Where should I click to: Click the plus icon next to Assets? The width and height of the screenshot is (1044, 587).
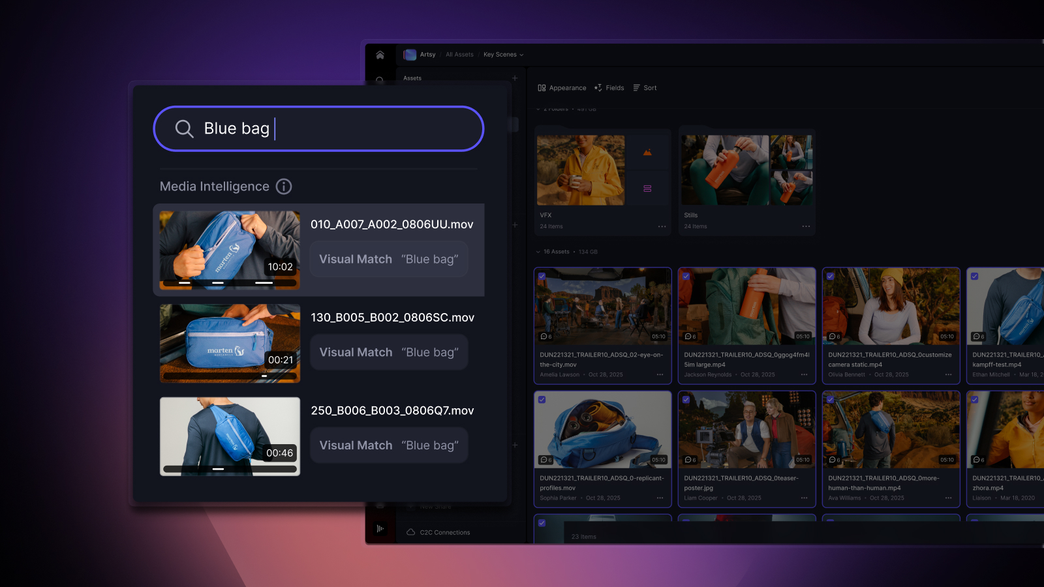(515, 78)
